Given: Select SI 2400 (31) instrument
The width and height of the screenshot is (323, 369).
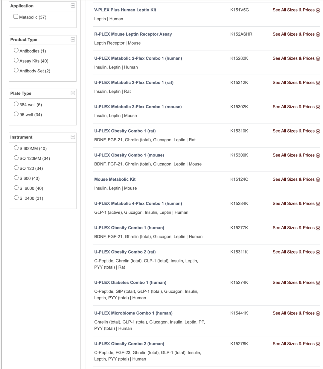Looking at the screenshot, I should [x=16, y=197].
